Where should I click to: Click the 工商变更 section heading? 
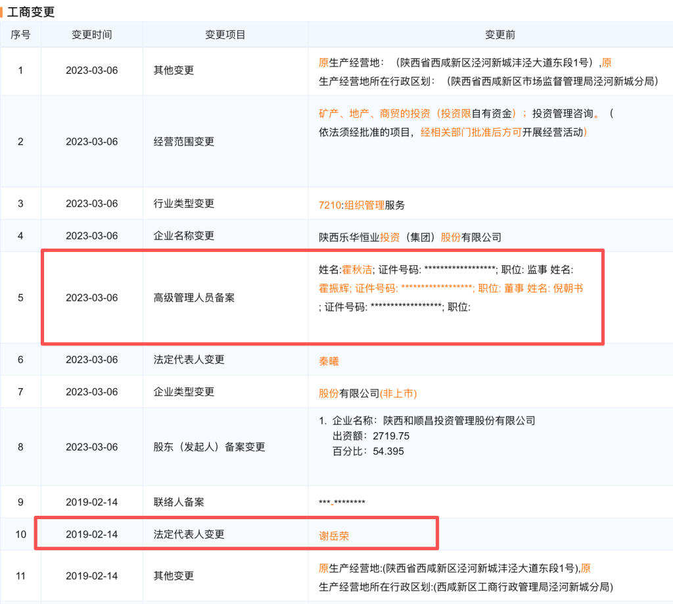[31, 12]
